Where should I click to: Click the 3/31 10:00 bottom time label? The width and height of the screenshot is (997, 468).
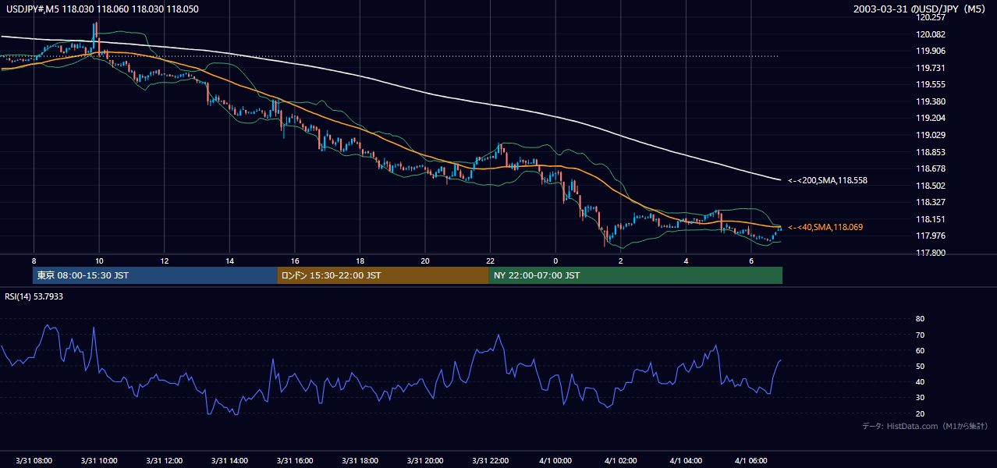tap(99, 461)
